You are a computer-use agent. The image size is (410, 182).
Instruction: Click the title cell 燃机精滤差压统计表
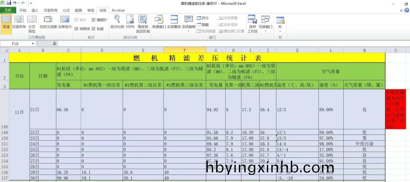[197, 58]
